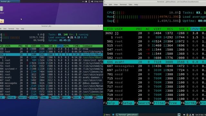Sort by MEM% column in left htop

tap(66, 46)
